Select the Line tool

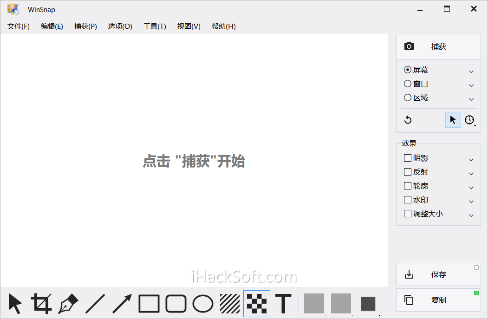95,303
